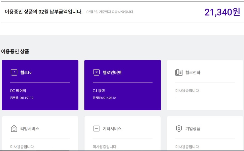Click the 헬로전화 phone icon
The height and width of the screenshot is (151, 244).
(x=179, y=72)
